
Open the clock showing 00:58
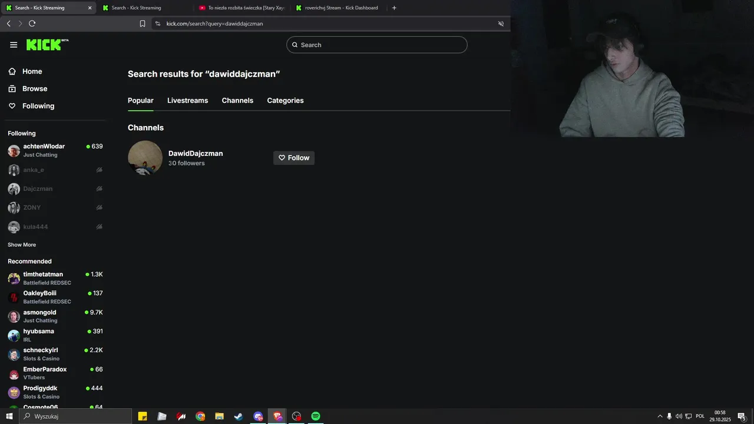720,416
